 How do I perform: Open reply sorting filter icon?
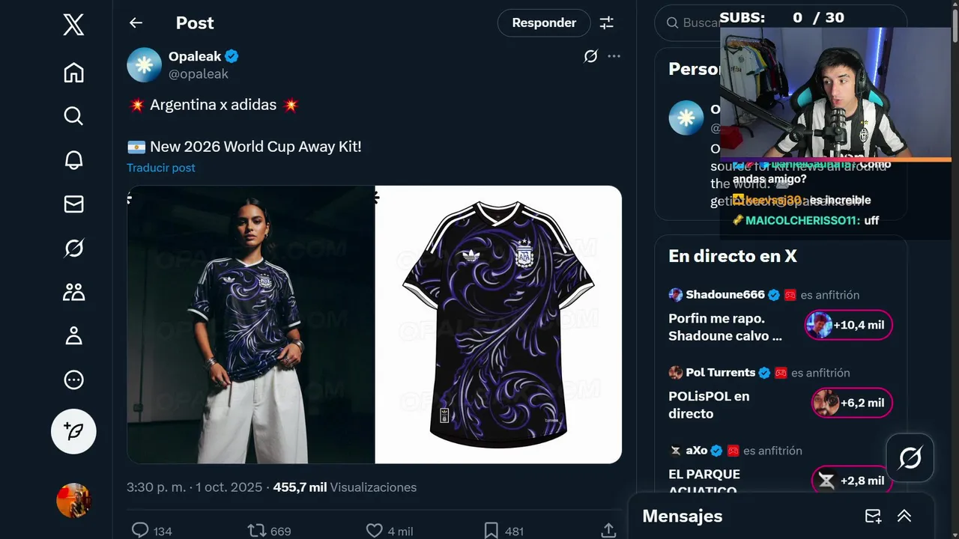pyautogui.click(x=607, y=23)
